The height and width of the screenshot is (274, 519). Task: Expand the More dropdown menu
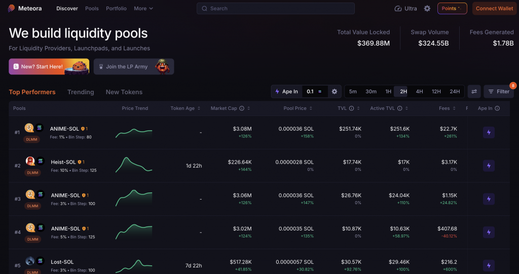coord(143,9)
